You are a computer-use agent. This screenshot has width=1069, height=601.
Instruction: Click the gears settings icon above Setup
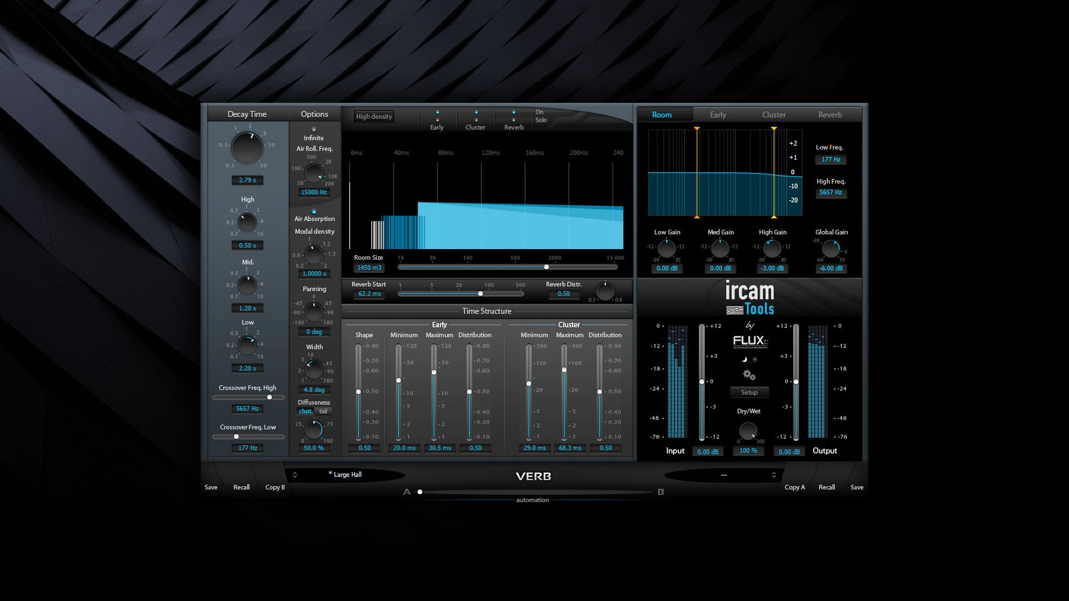point(749,375)
